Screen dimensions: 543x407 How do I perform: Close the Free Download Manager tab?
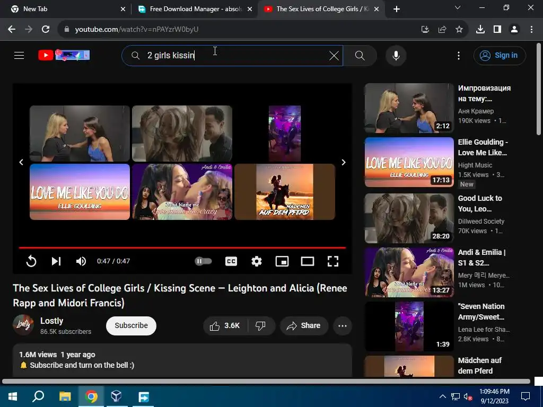coord(250,9)
